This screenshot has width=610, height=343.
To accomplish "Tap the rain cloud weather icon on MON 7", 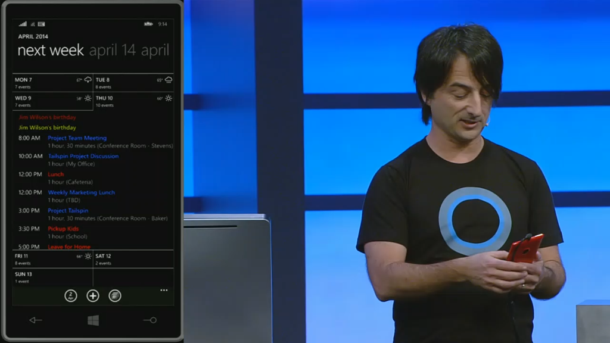I will point(88,80).
